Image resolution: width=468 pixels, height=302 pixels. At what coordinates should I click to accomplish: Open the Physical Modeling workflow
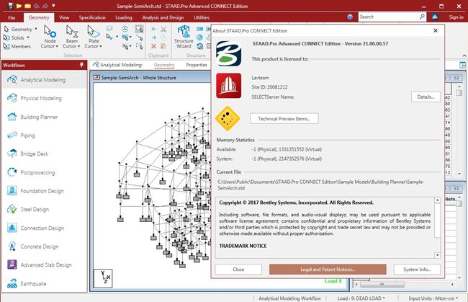click(44, 98)
